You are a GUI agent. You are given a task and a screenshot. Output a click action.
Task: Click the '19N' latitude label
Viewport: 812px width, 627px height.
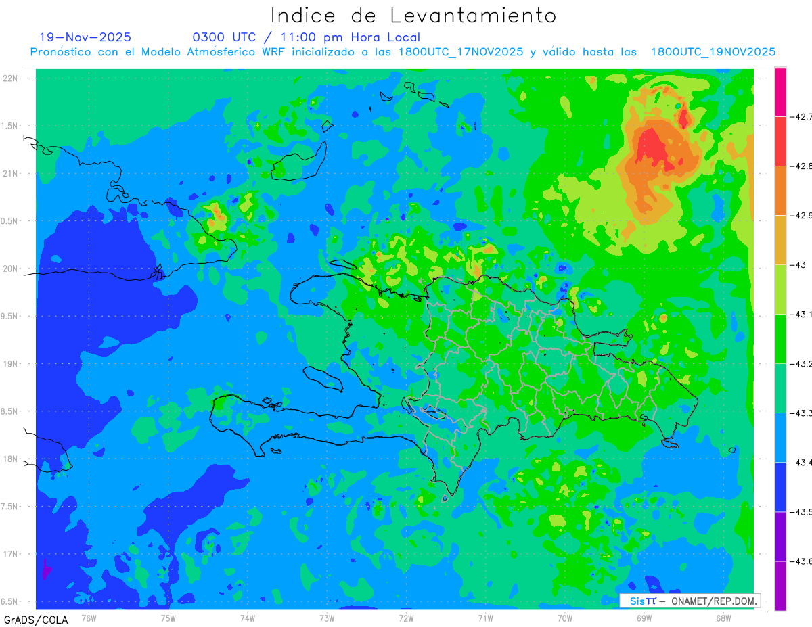coord(10,364)
